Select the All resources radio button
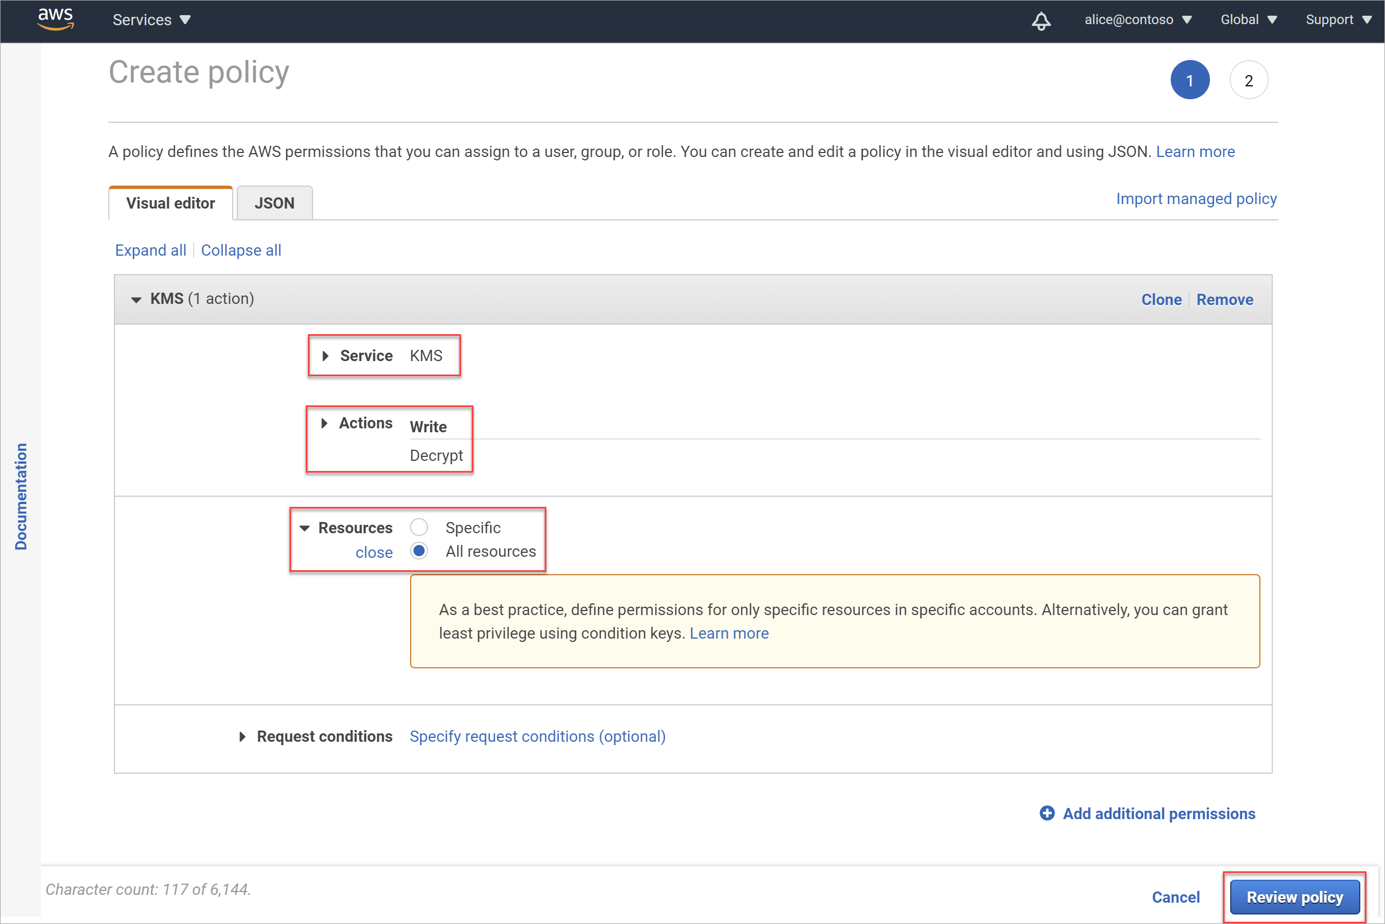 coord(420,552)
